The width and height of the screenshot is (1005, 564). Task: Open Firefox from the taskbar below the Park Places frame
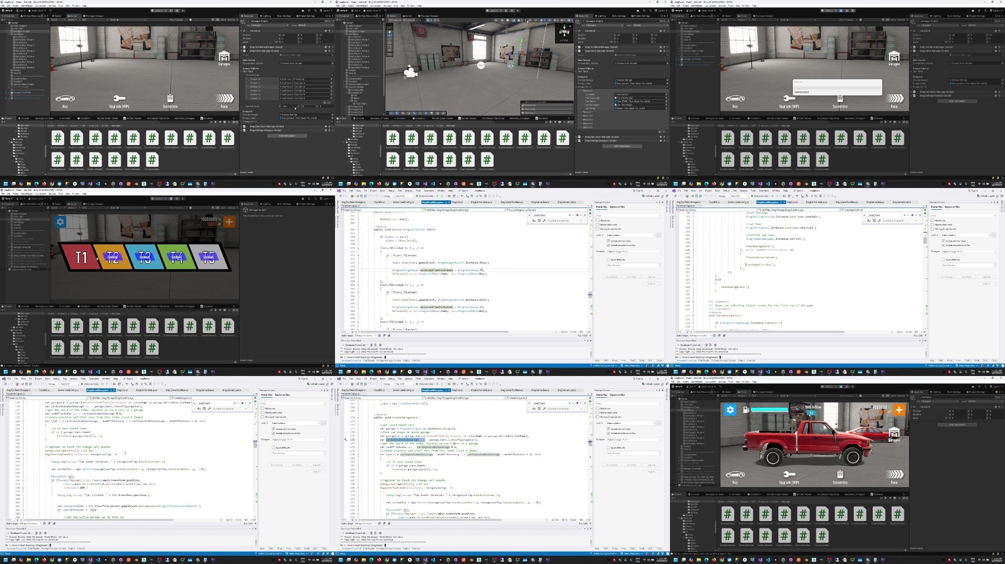(x=44, y=184)
